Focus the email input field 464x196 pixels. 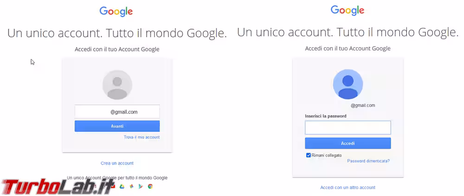click(117, 111)
